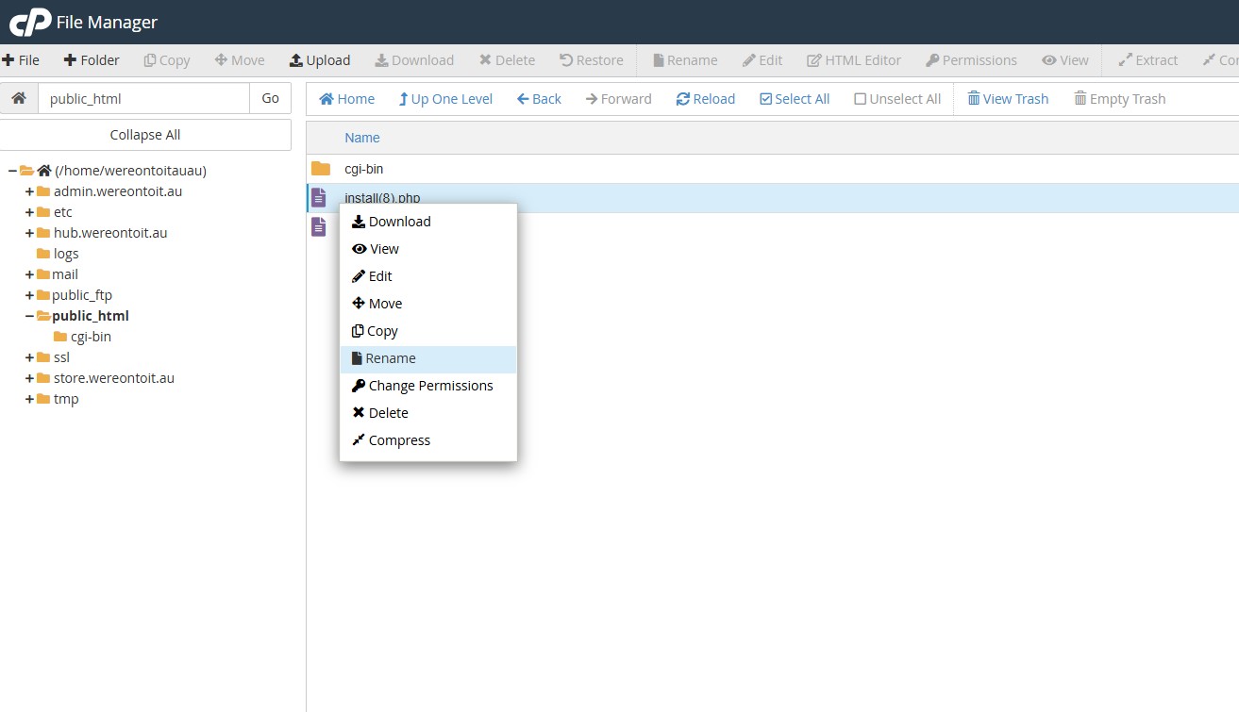
Task: Click the toolbar Permissions button
Action: pos(971,60)
